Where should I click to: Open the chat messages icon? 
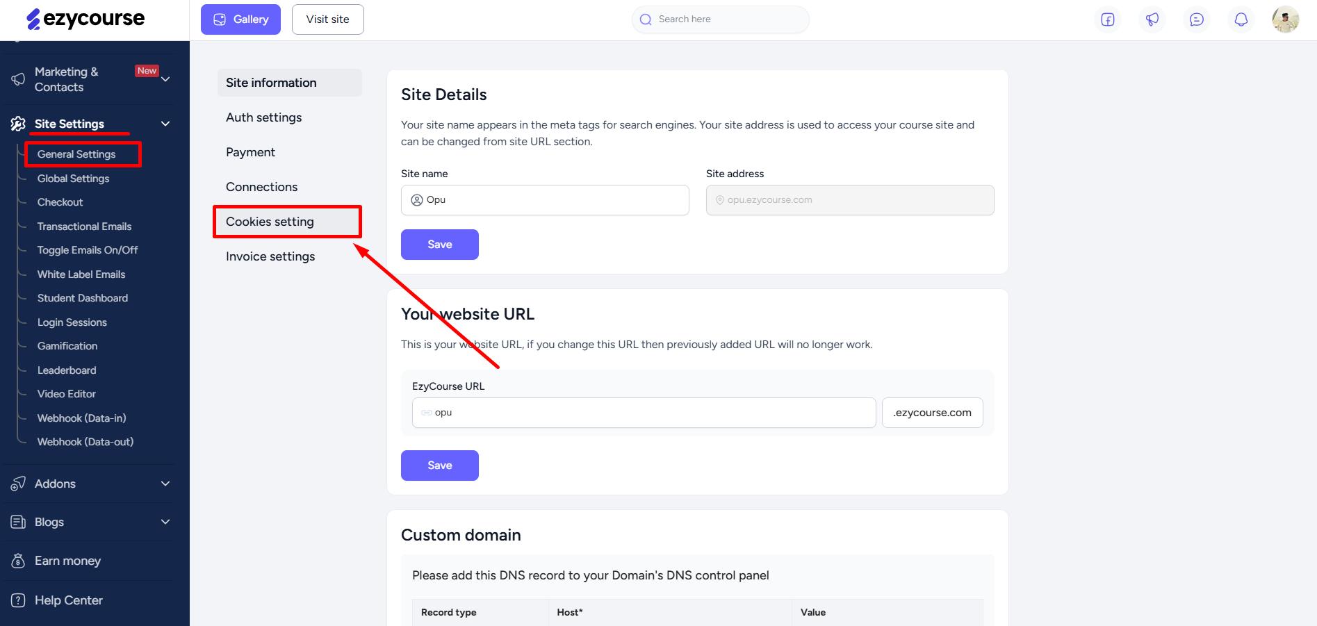point(1197,19)
